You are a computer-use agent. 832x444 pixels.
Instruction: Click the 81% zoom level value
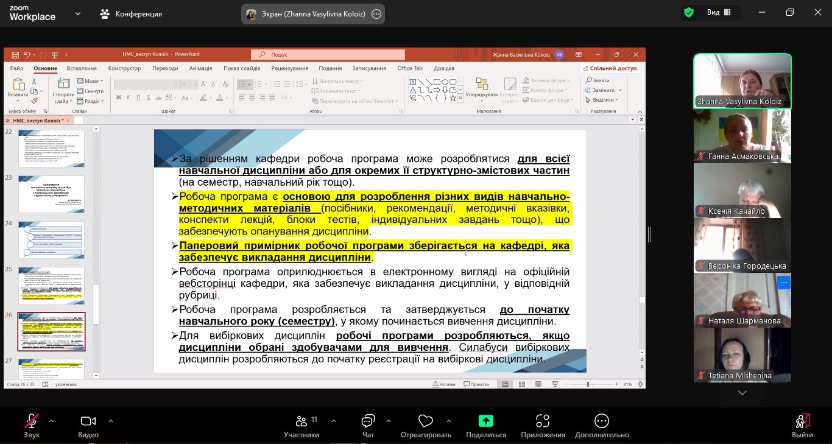click(x=628, y=384)
